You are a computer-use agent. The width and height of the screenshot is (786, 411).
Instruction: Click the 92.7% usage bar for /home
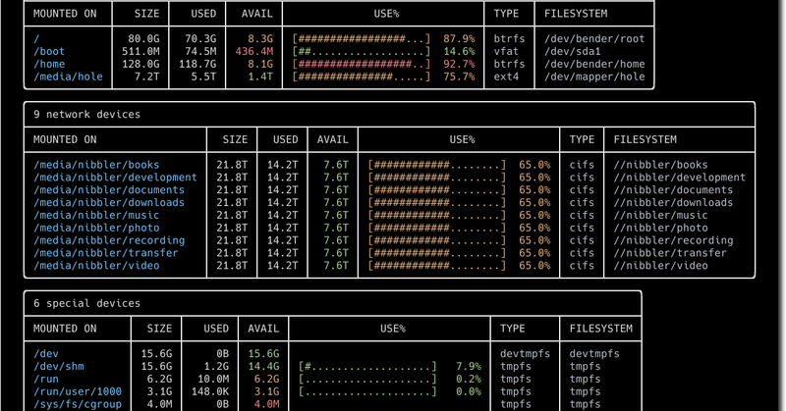pos(362,64)
